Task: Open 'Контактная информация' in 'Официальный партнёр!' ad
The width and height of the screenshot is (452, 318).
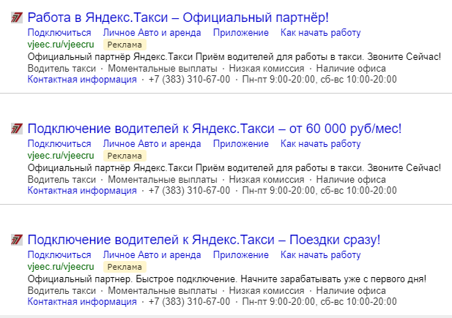Action: coord(82,80)
